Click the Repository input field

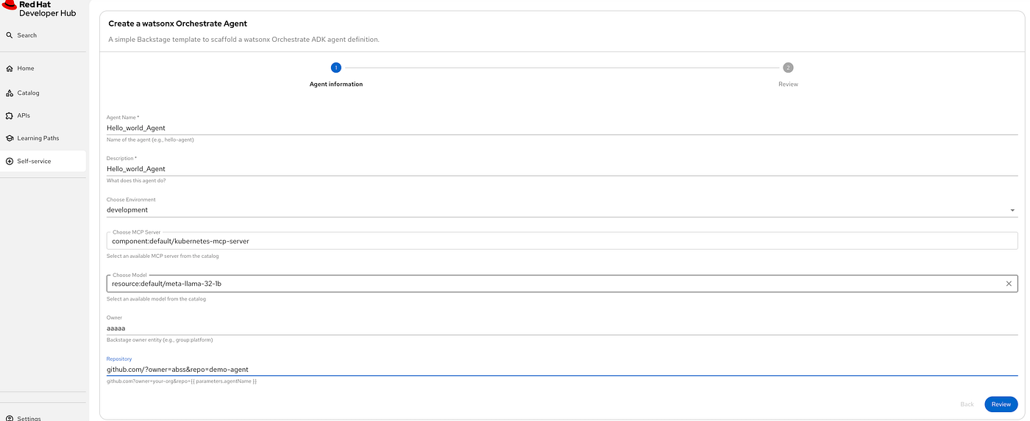562,370
